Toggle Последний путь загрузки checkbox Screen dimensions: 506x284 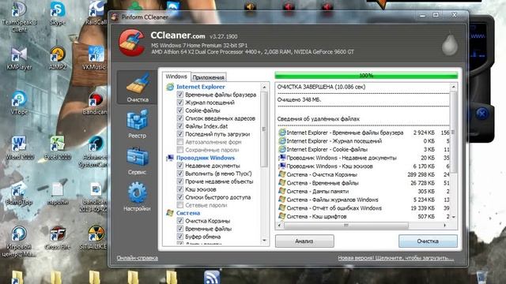pyautogui.click(x=180, y=134)
